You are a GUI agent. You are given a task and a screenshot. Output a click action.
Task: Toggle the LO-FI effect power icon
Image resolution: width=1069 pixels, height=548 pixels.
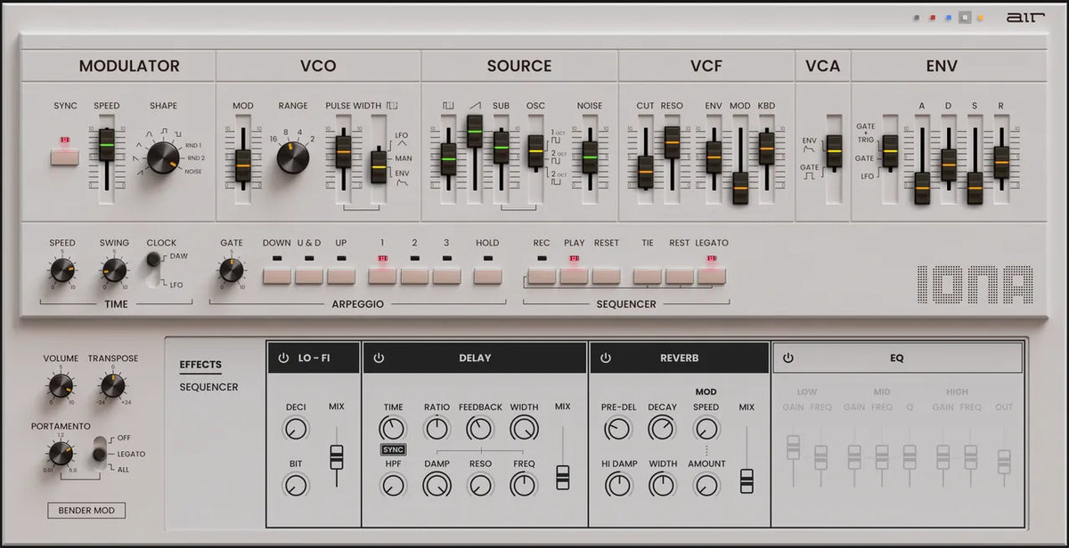tap(283, 359)
